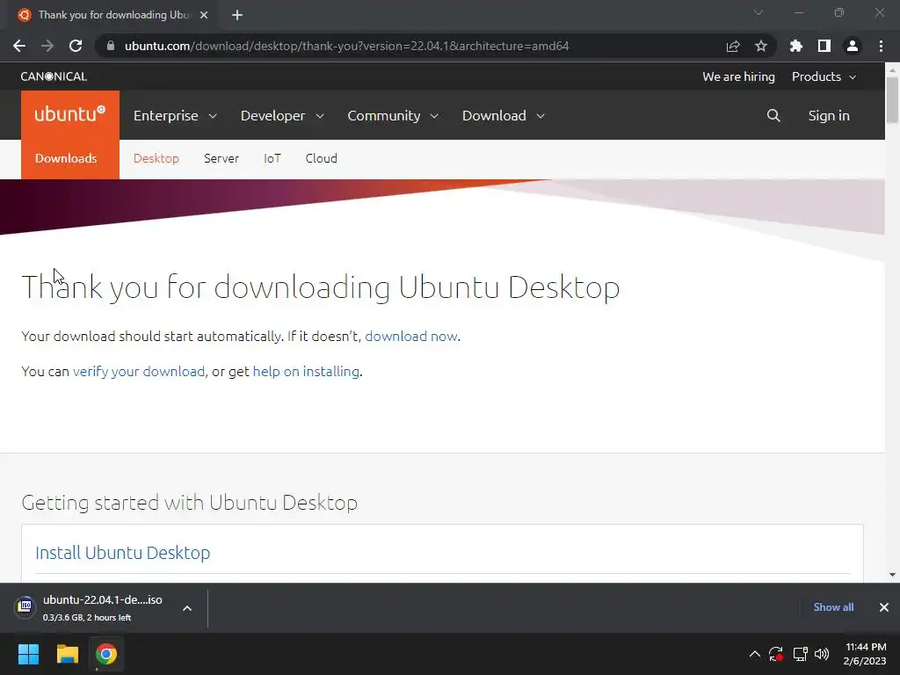The height and width of the screenshot is (675, 900).
Task: Open the Chrome profile avatar
Action: click(853, 46)
